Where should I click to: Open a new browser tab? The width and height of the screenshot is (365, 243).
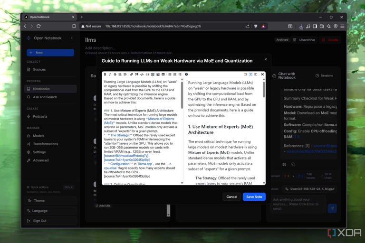pos(82,17)
